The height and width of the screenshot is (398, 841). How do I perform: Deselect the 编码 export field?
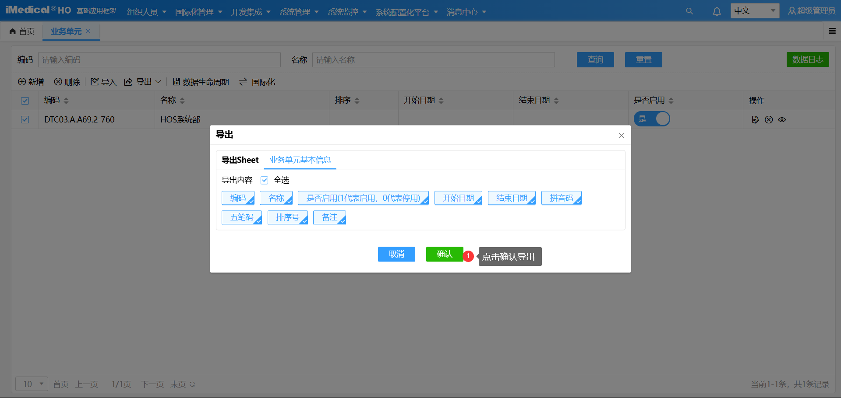[238, 198]
